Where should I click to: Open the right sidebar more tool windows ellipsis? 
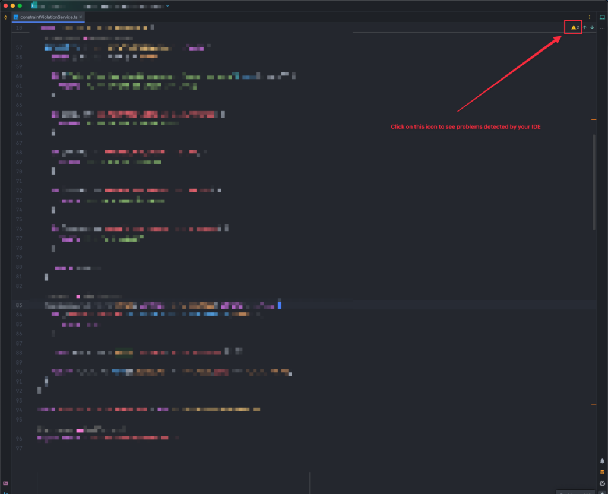tap(602, 28)
